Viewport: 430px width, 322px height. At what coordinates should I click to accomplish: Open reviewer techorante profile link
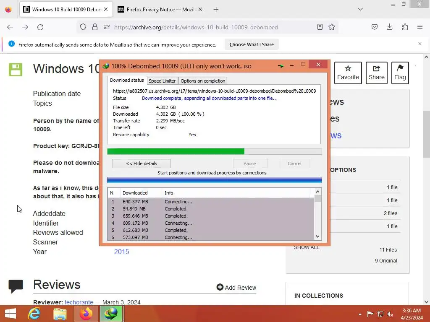pos(79,302)
